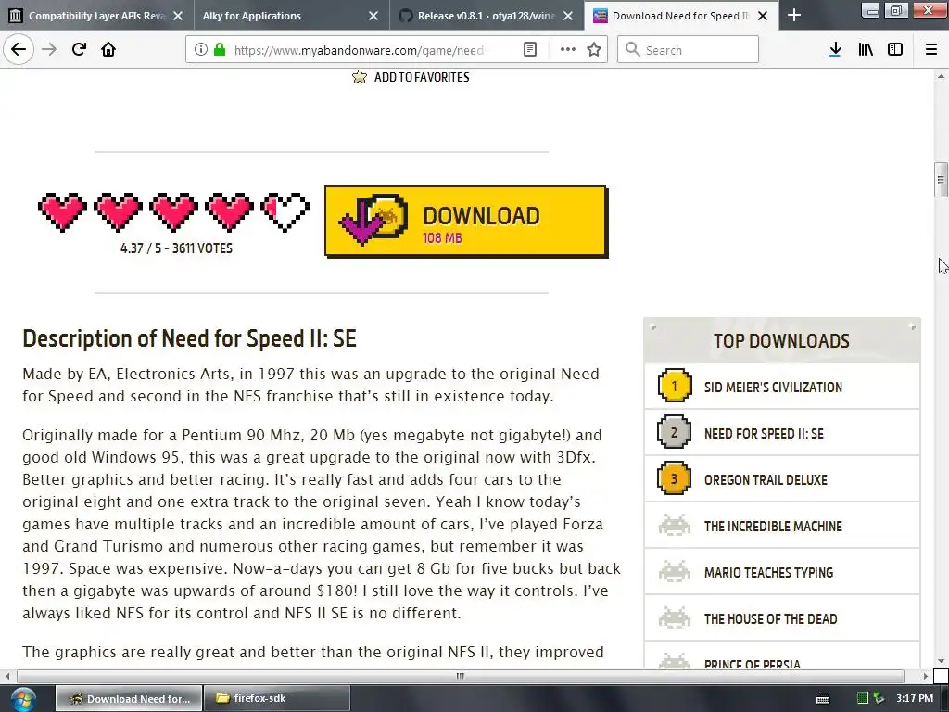Open the Downloads arrow panel
949x712 pixels.
(x=835, y=50)
